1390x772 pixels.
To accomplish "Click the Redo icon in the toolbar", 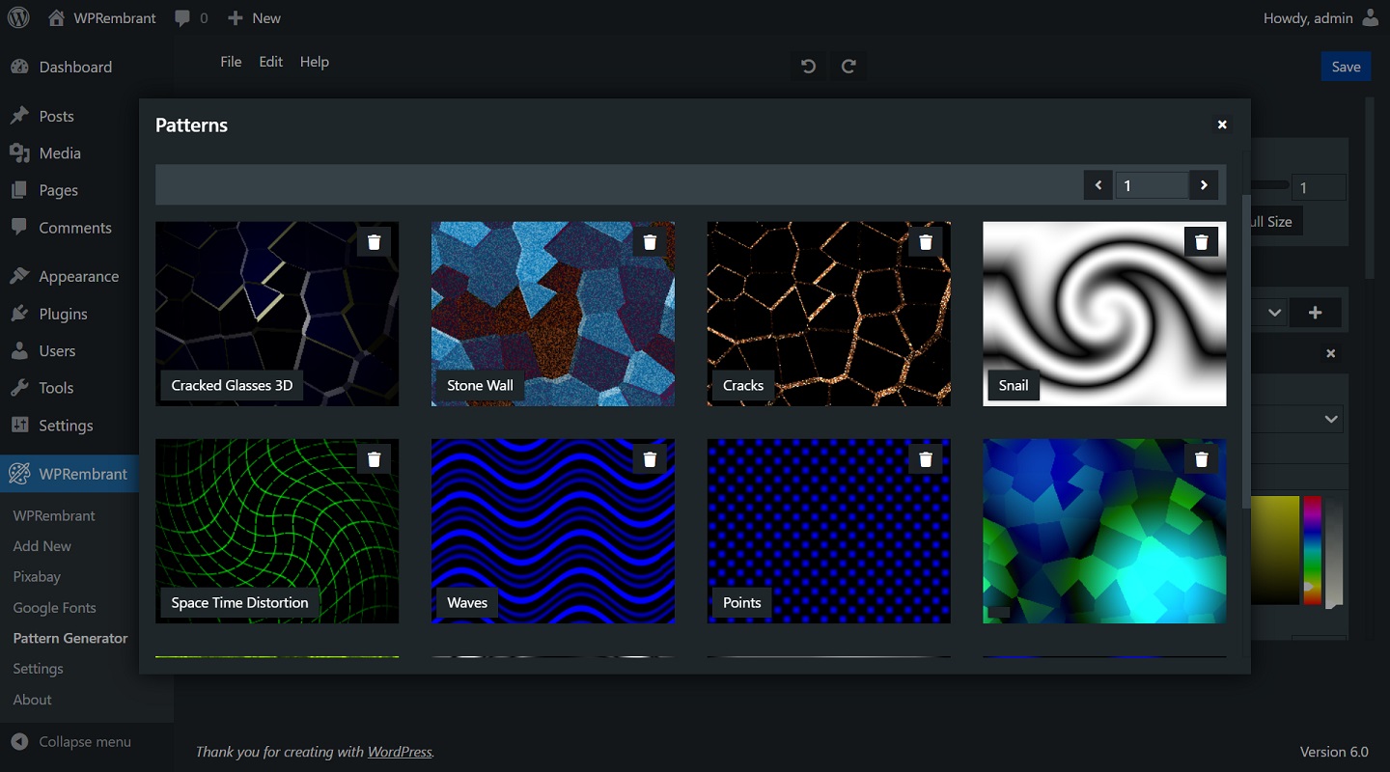I will (848, 66).
